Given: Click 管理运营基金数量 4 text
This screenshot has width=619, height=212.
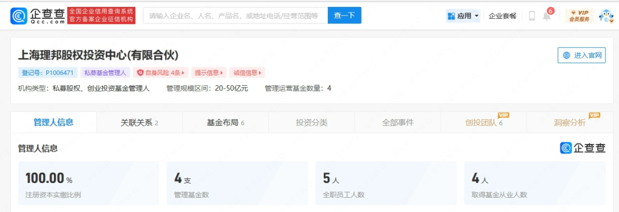Looking at the screenshot, I should (x=298, y=89).
